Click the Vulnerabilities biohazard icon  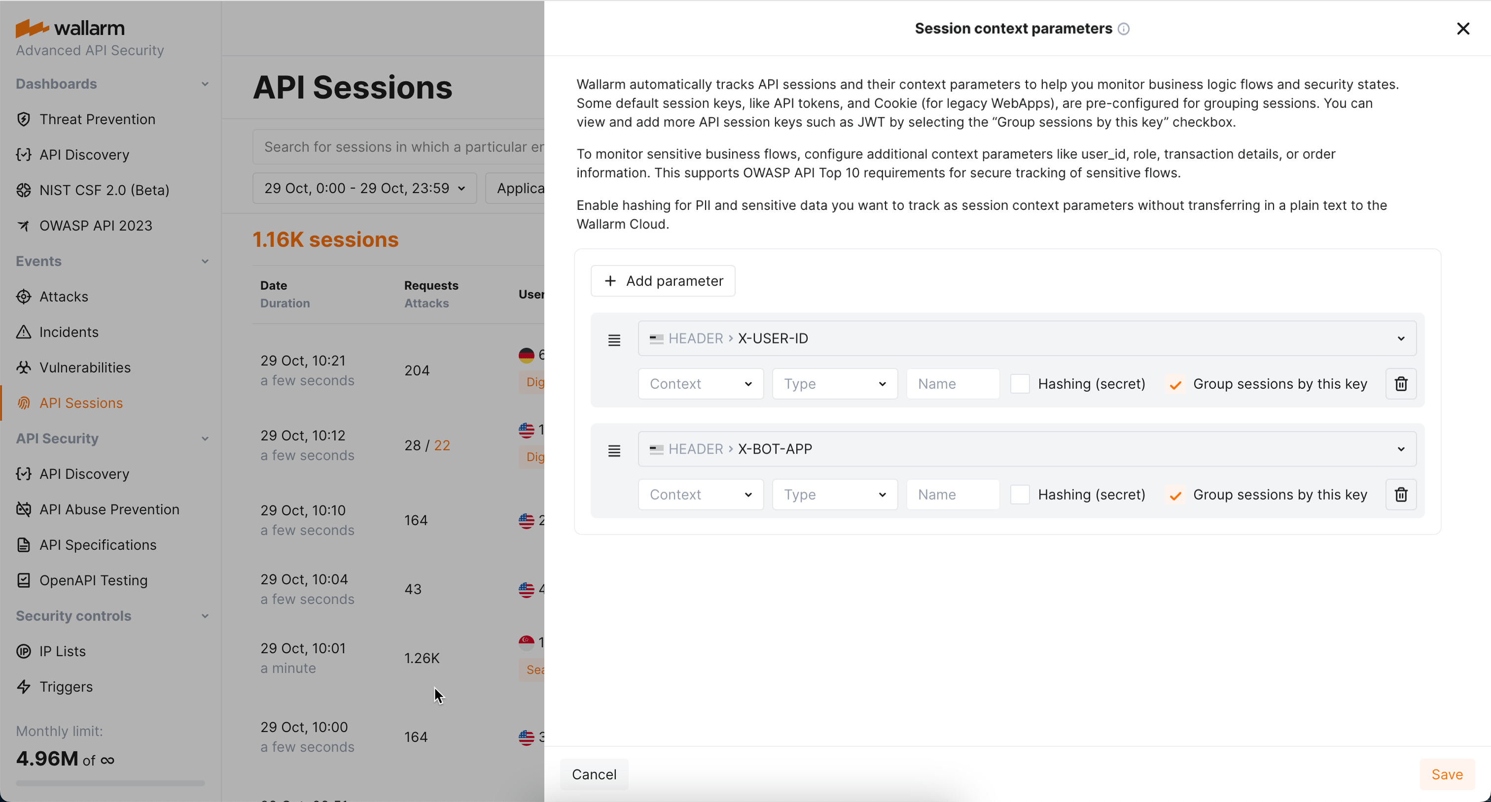click(x=23, y=367)
